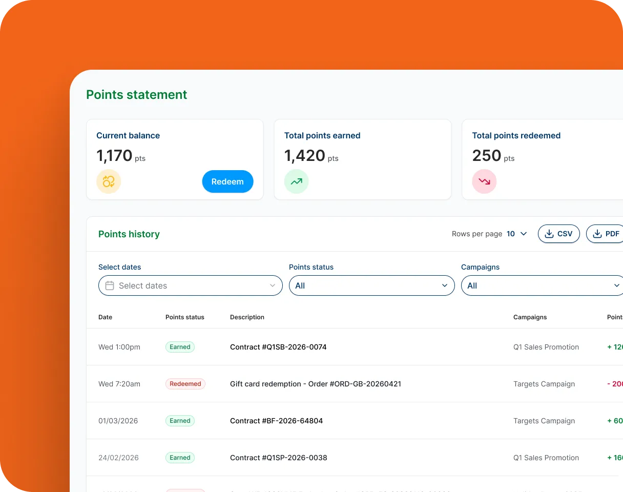Click the downward trend icon under points redeemed
623x492 pixels.
(484, 181)
